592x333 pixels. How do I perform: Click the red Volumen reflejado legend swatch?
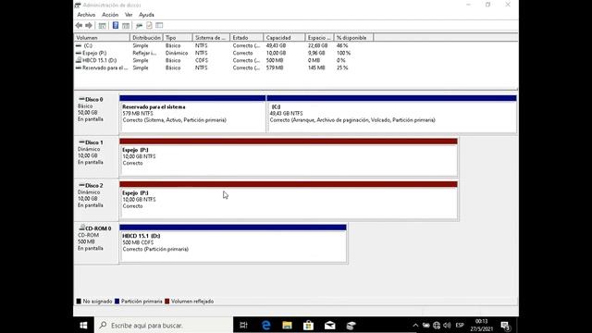point(166,302)
